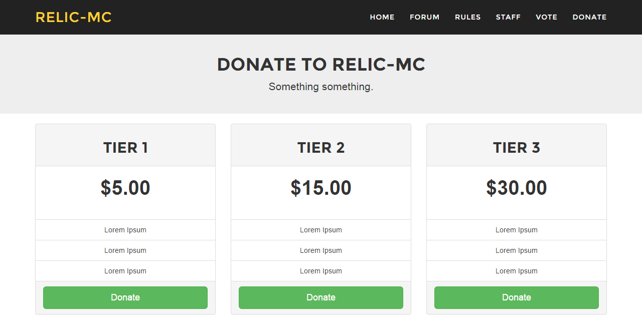The width and height of the screenshot is (642, 334).
Task: Click the $15.00 price
Action: (321, 188)
